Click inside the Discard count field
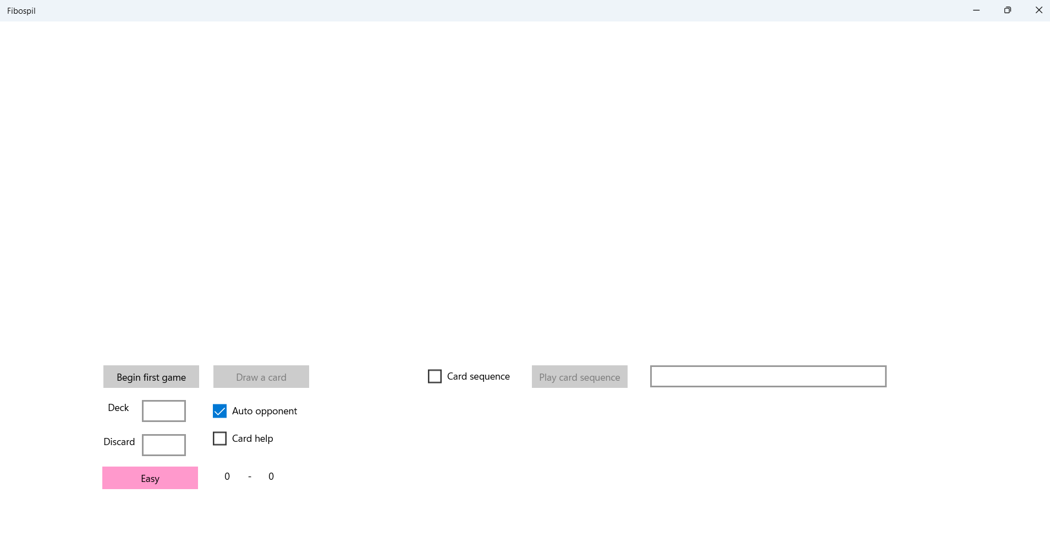Viewport: 1050px width, 559px height. pos(164,445)
